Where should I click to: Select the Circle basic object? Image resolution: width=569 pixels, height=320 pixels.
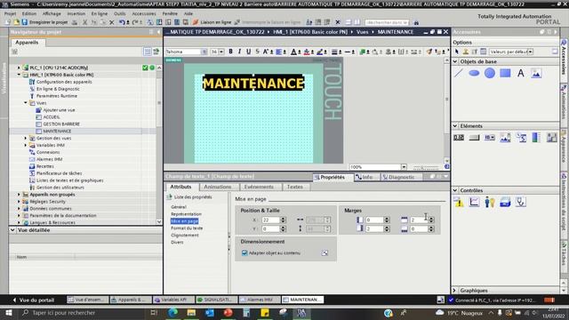click(490, 73)
